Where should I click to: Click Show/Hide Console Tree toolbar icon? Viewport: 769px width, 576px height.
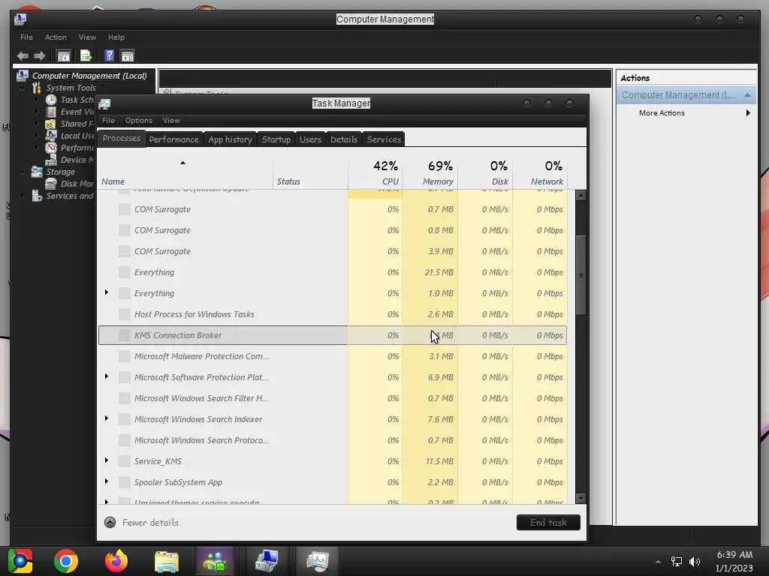tap(63, 55)
